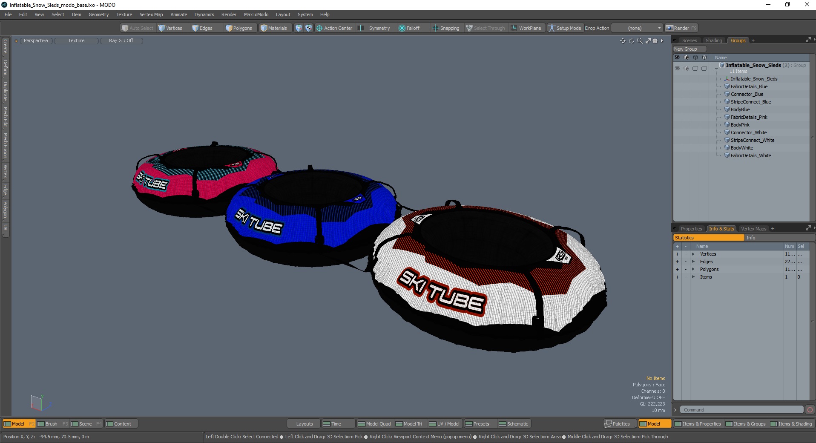
Task: Open the Vertex Map menu
Action: [151, 14]
